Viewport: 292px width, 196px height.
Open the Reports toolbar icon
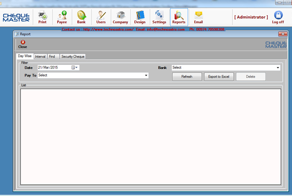pos(179,17)
